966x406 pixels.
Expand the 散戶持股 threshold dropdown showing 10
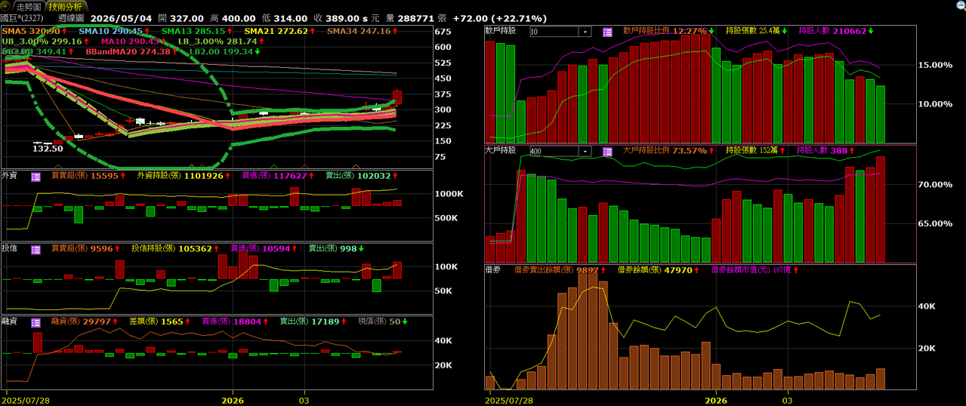[x=585, y=32]
